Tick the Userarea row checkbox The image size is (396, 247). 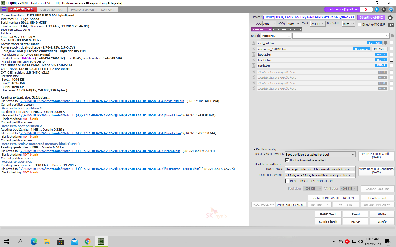click(391, 49)
